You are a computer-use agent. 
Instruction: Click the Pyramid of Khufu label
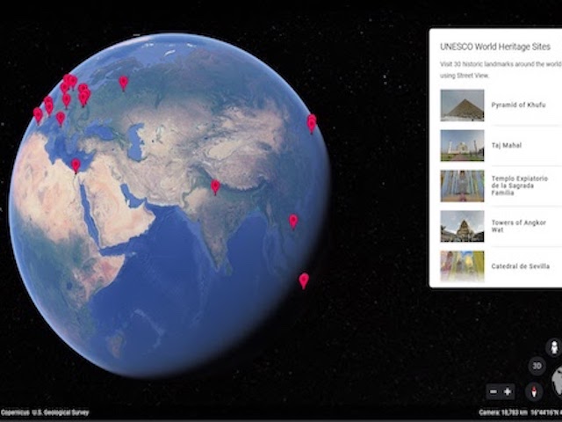[x=518, y=105]
